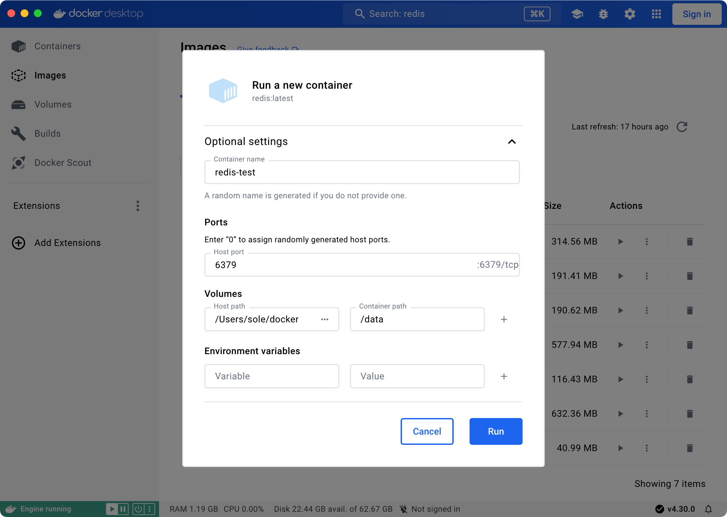This screenshot has width=727, height=517.
Task: Open the Extensions three-dot menu
Action: click(x=138, y=206)
